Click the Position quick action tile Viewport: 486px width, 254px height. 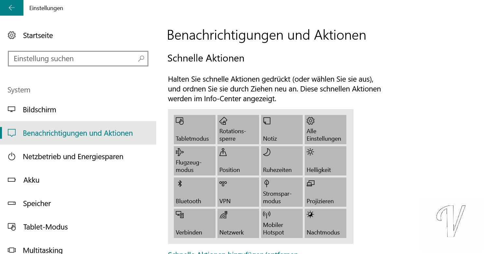(x=238, y=161)
